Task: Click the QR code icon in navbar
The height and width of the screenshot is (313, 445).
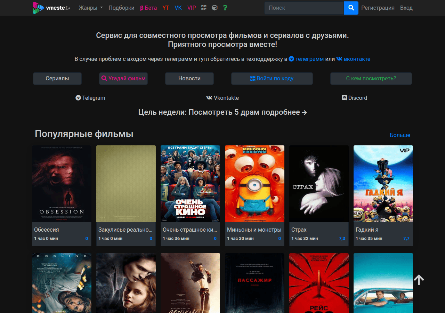Action: click(204, 8)
